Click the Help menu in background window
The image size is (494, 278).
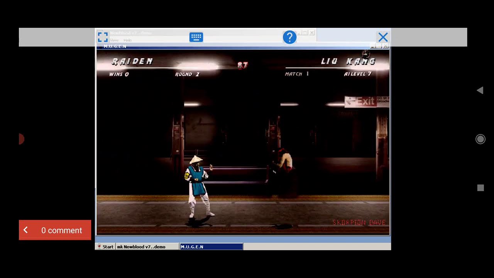[x=127, y=40]
